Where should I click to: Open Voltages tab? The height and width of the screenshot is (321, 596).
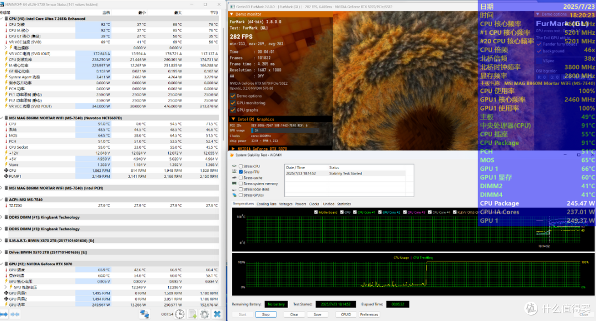coord(286,204)
